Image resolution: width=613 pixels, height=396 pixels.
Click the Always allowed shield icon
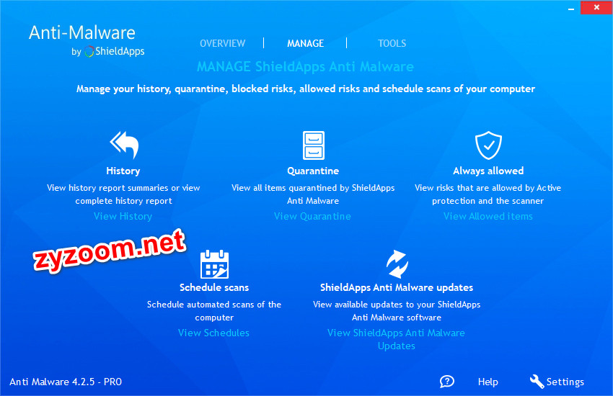coord(488,145)
